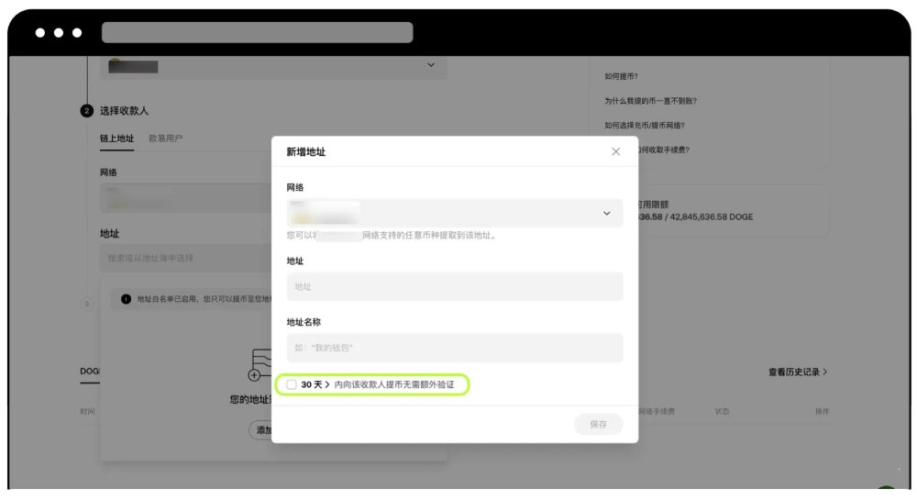Click the 操作 column header

[822, 412]
